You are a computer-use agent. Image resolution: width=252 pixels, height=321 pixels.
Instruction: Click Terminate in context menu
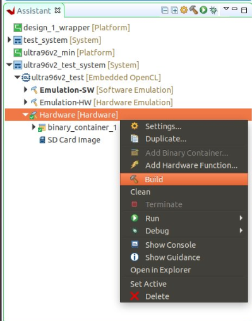pos(184,204)
